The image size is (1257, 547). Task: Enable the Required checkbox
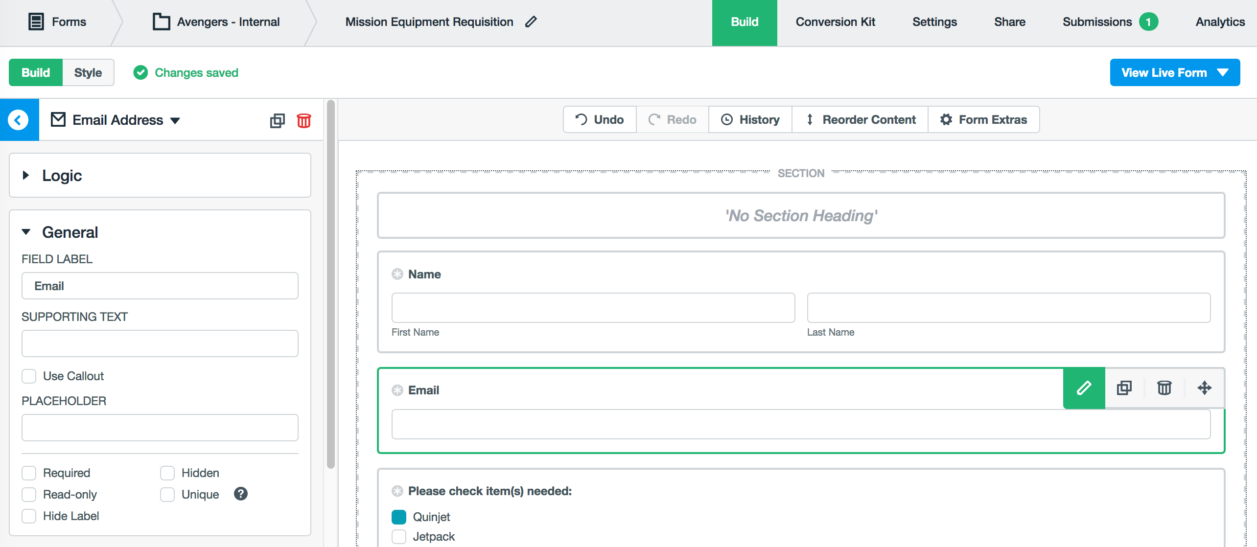(29, 473)
